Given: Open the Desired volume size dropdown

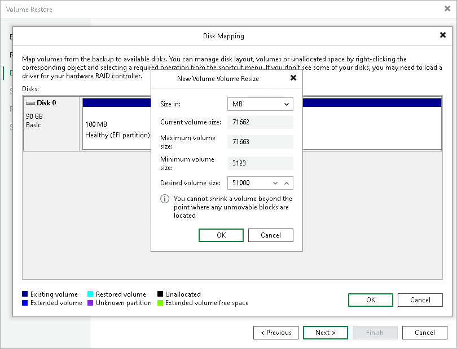Looking at the screenshot, I should [x=276, y=183].
